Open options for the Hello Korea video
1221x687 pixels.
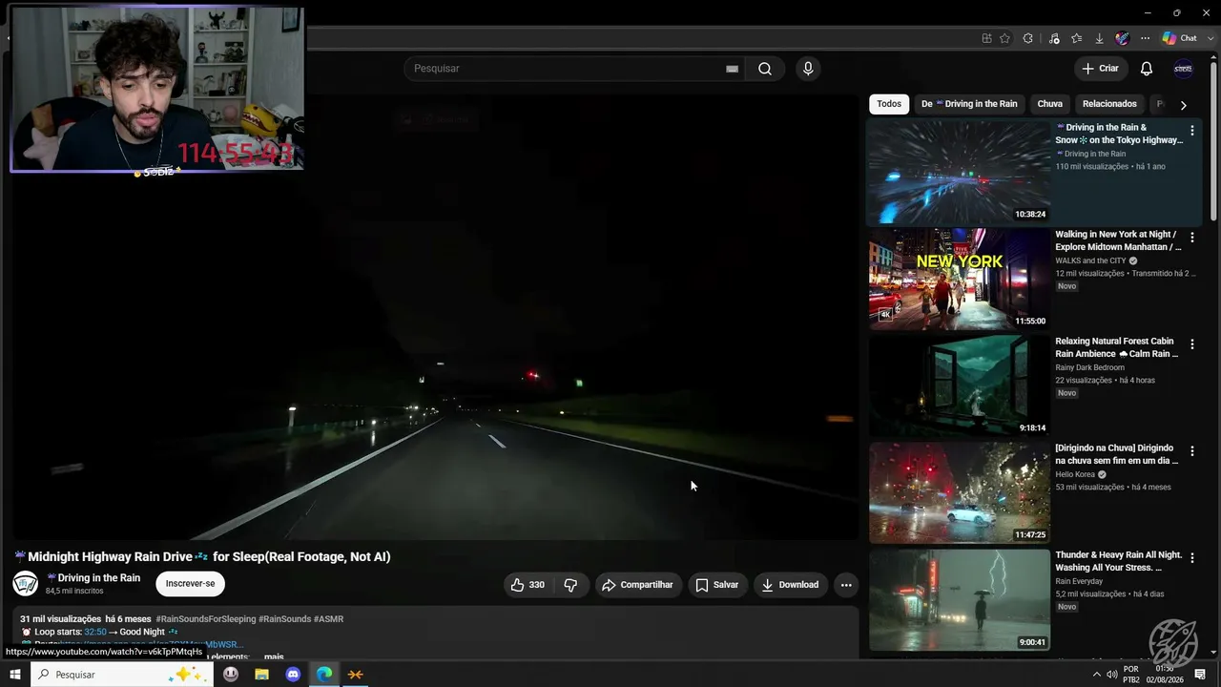point(1191,450)
